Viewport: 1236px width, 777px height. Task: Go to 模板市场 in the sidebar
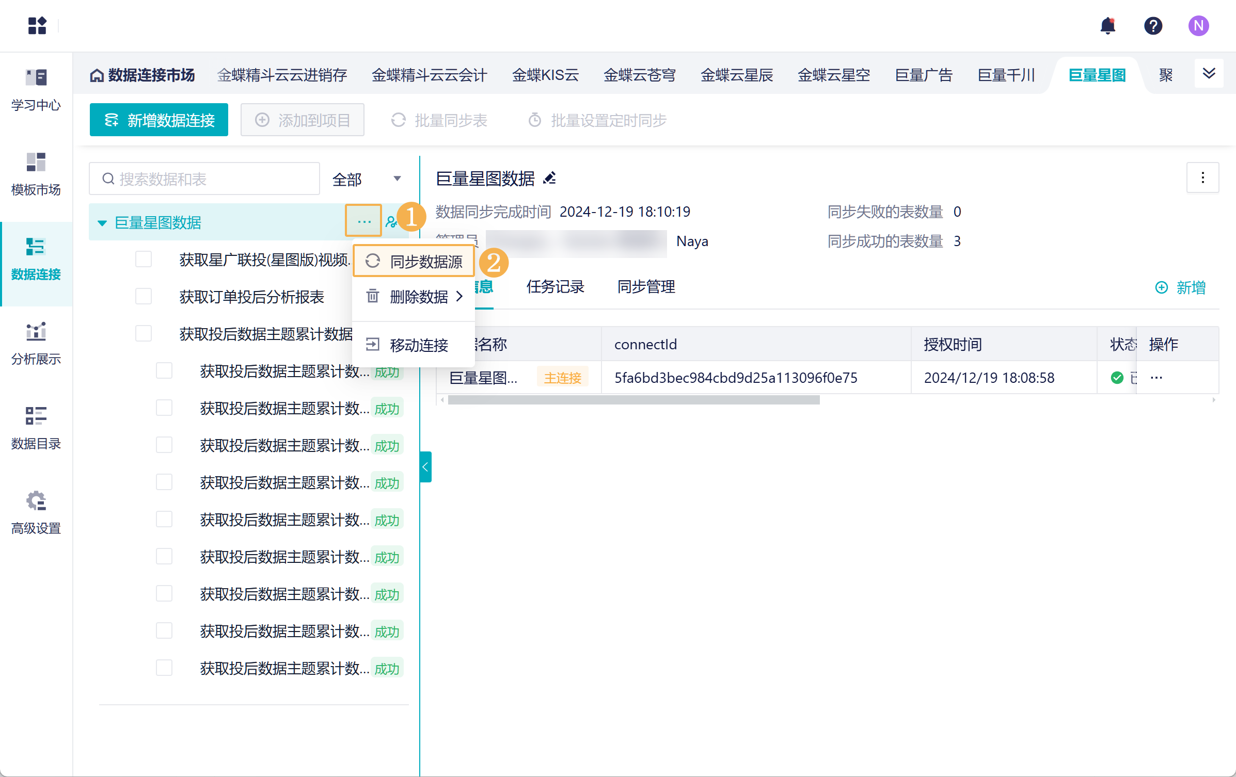[36, 174]
